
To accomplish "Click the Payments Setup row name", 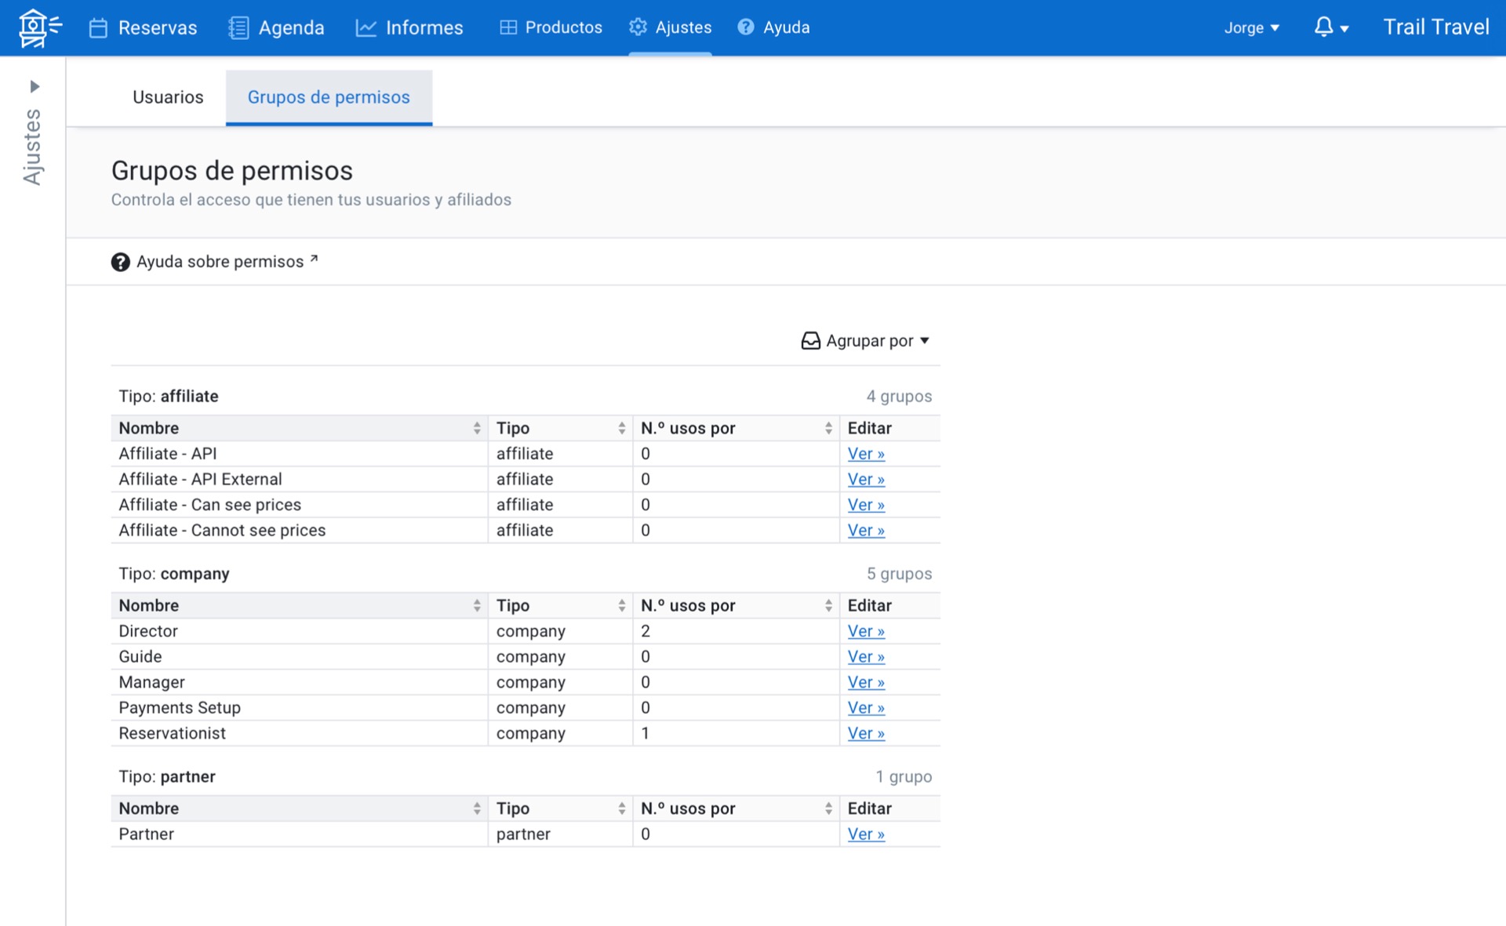I will [x=180, y=708].
